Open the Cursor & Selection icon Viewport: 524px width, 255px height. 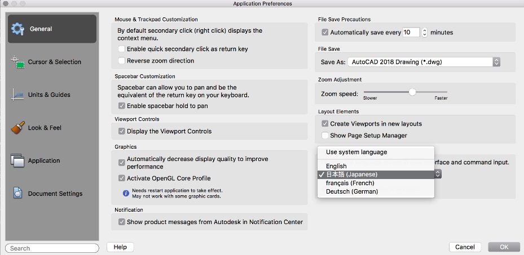[x=18, y=62]
